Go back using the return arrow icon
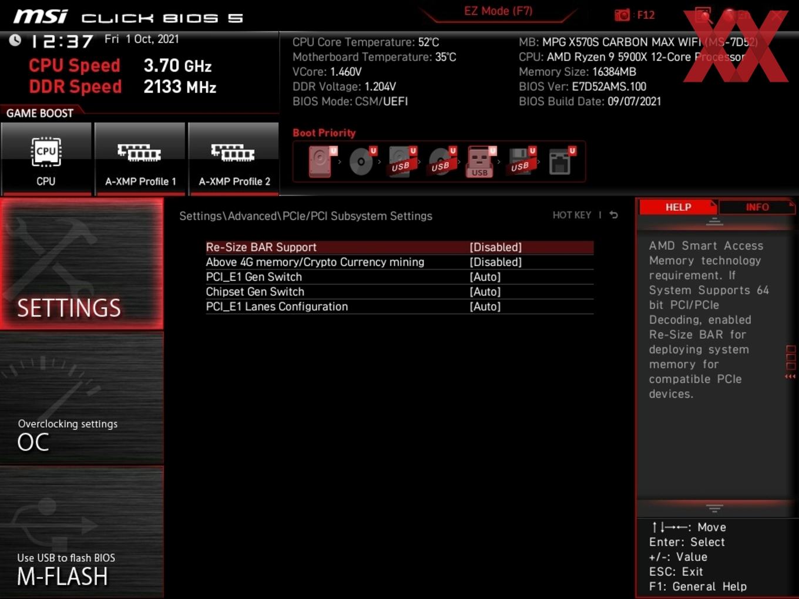This screenshot has width=799, height=599. pyautogui.click(x=613, y=215)
